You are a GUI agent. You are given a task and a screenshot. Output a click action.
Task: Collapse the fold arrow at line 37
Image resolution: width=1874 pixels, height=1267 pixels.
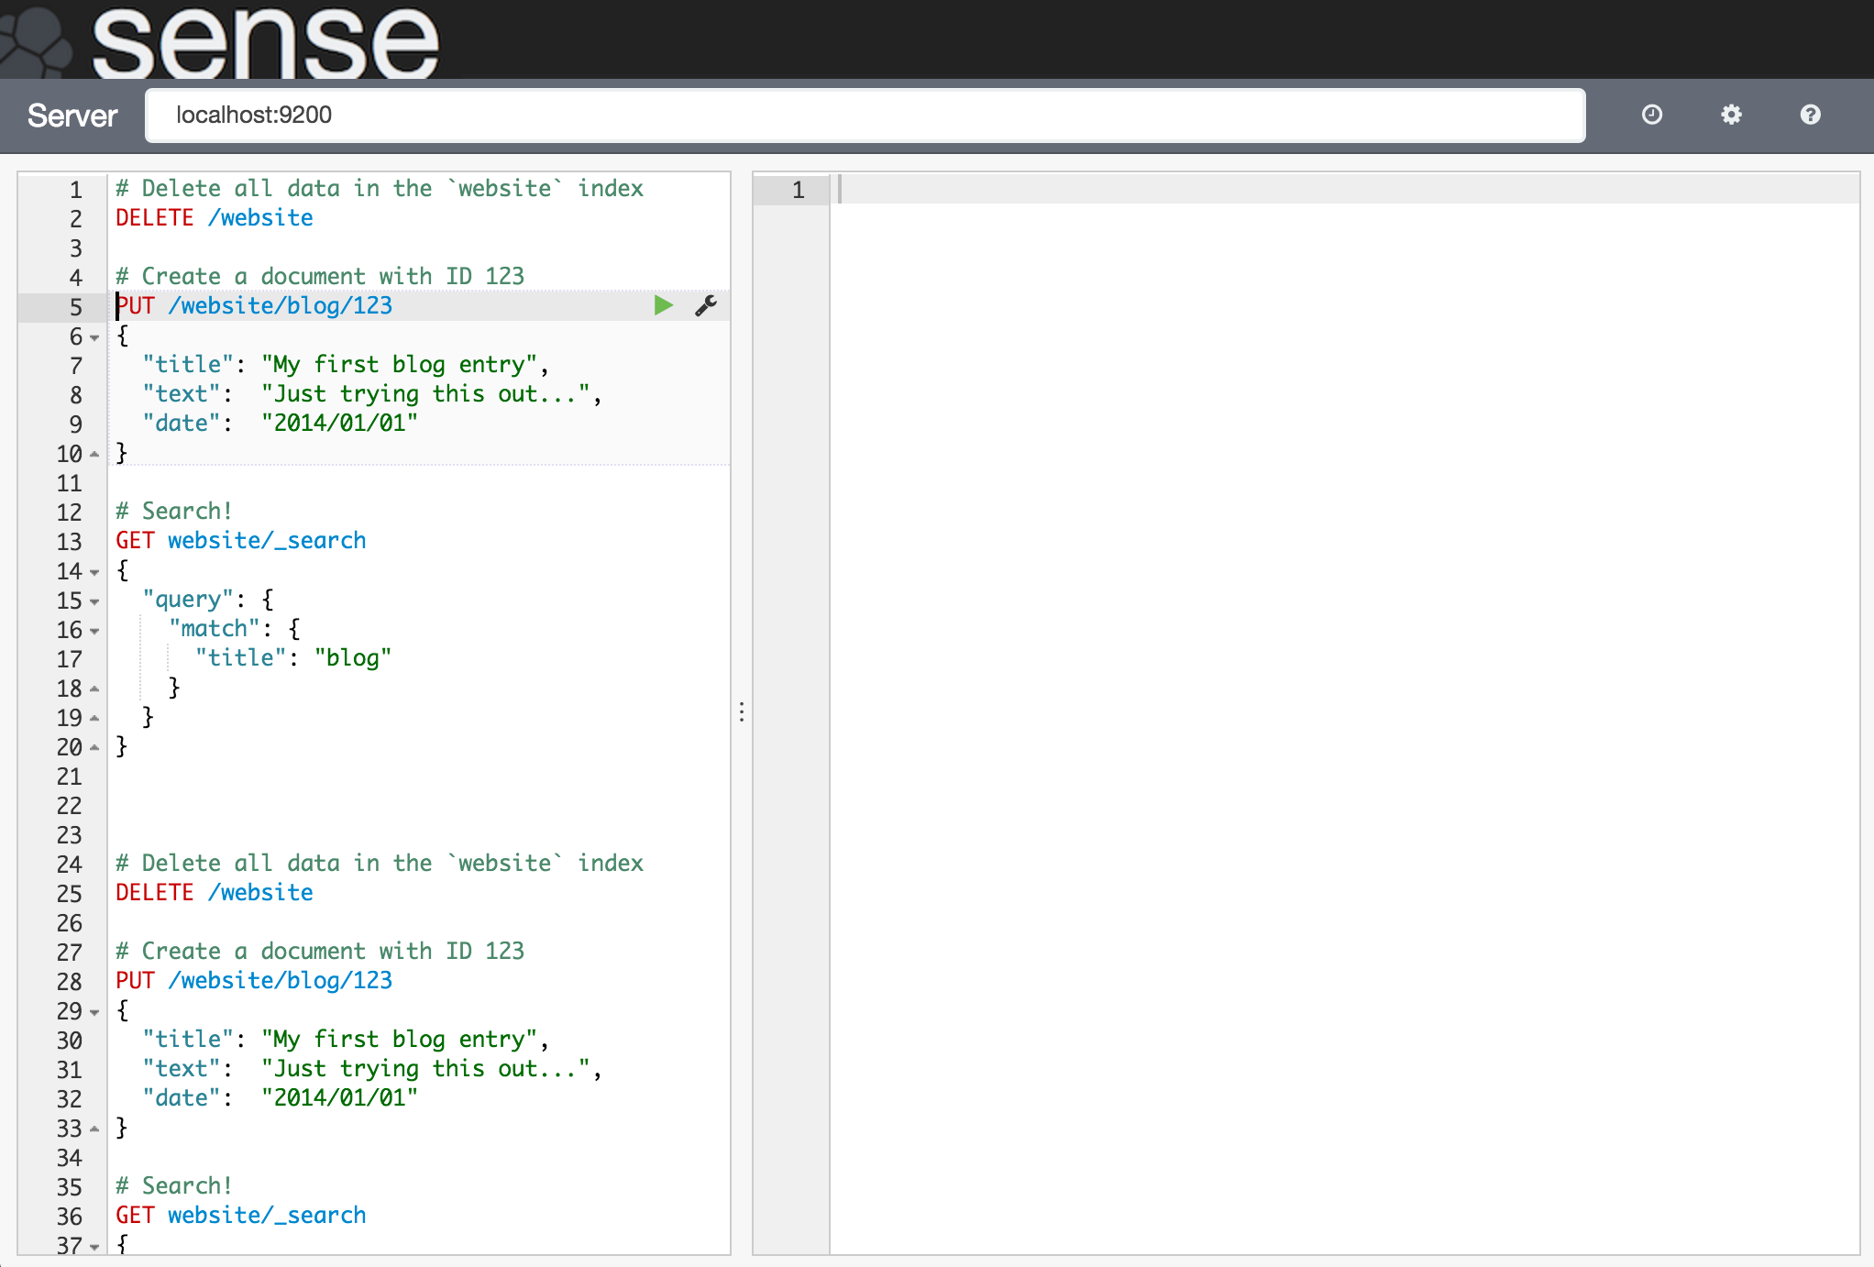tap(94, 1245)
